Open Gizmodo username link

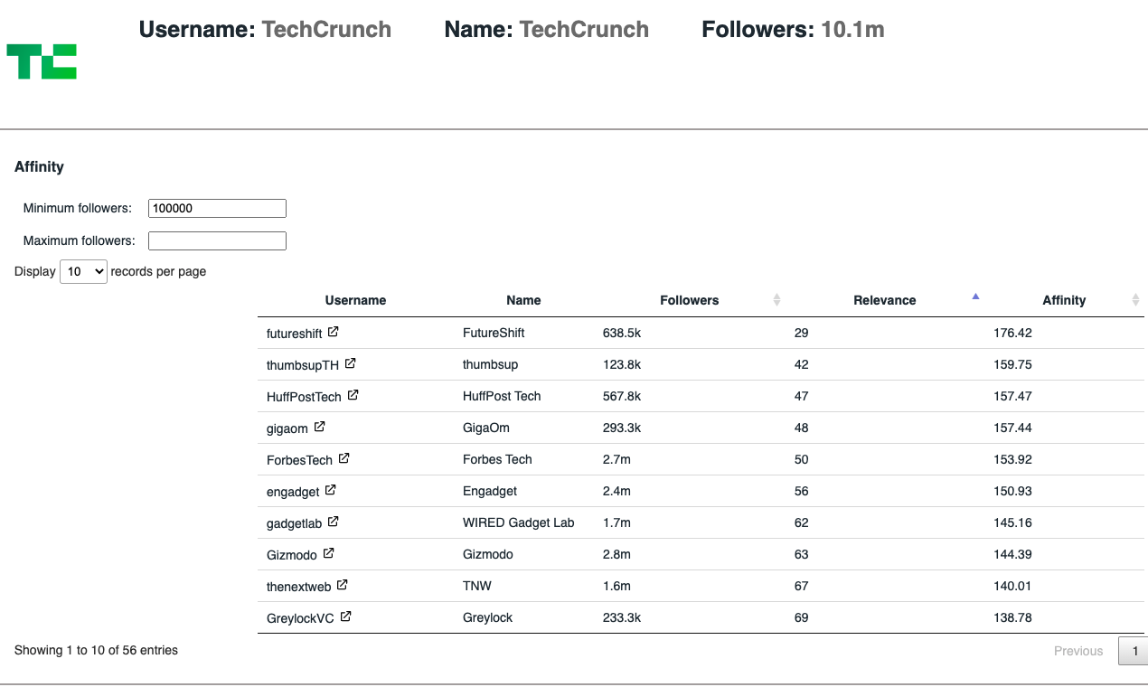pos(292,555)
